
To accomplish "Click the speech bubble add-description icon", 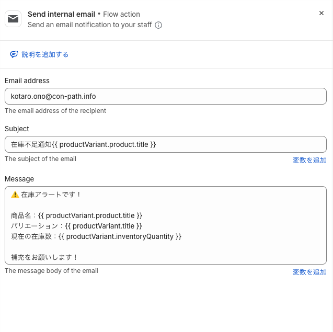I will point(14,54).
